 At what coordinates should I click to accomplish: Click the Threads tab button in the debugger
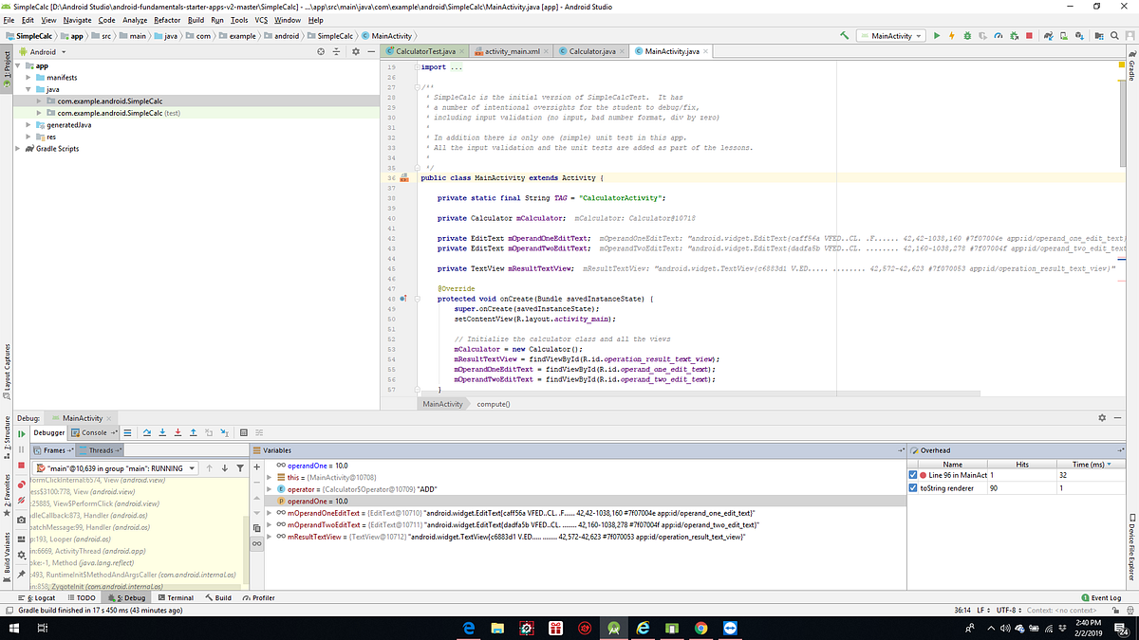100,449
